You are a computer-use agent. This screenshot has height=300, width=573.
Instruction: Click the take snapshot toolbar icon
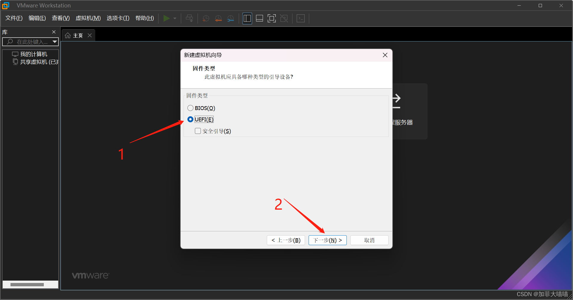206,18
